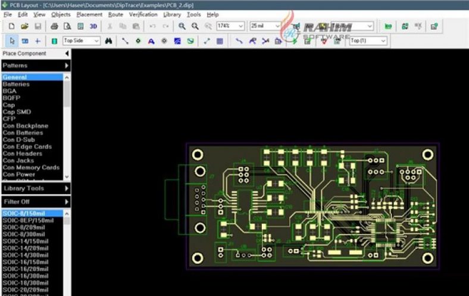The width and height of the screenshot is (469, 296).
Task: Click the binoculars find icon
Action: click(x=108, y=41)
